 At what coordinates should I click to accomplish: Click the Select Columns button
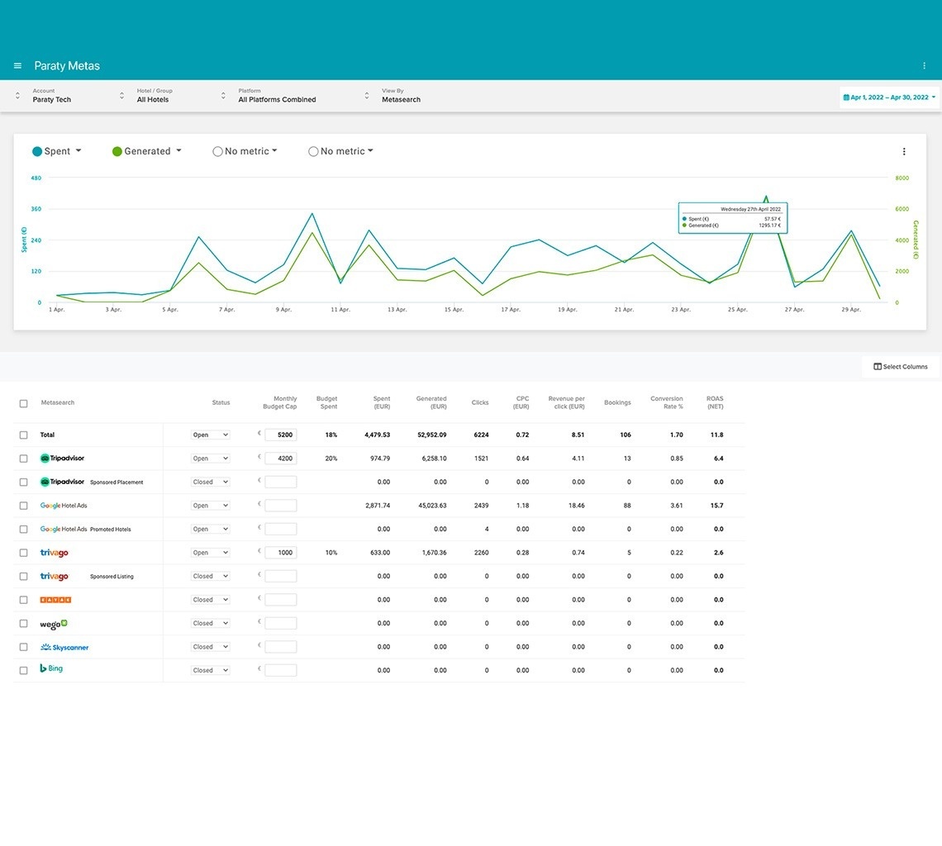[x=900, y=367]
